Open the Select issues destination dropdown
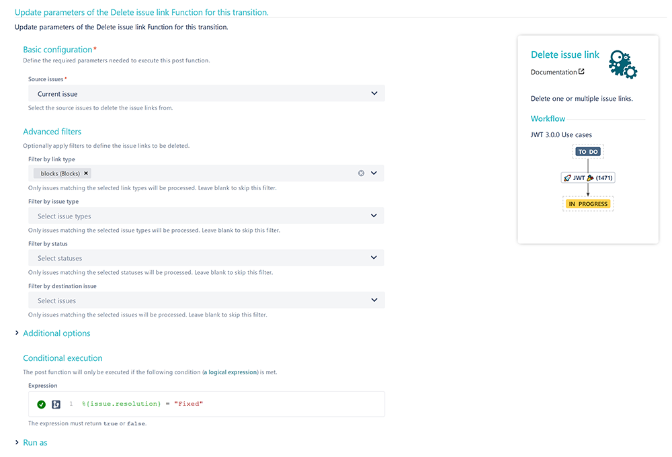 tap(206, 300)
